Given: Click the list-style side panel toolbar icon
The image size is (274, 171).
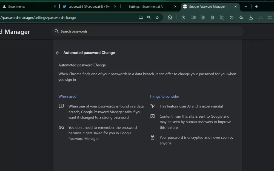Looking at the screenshot, I should click(x=203, y=18).
